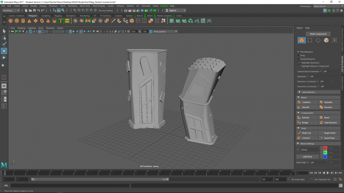Uncheck Highlight Backfaces option

(x=299, y=63)
